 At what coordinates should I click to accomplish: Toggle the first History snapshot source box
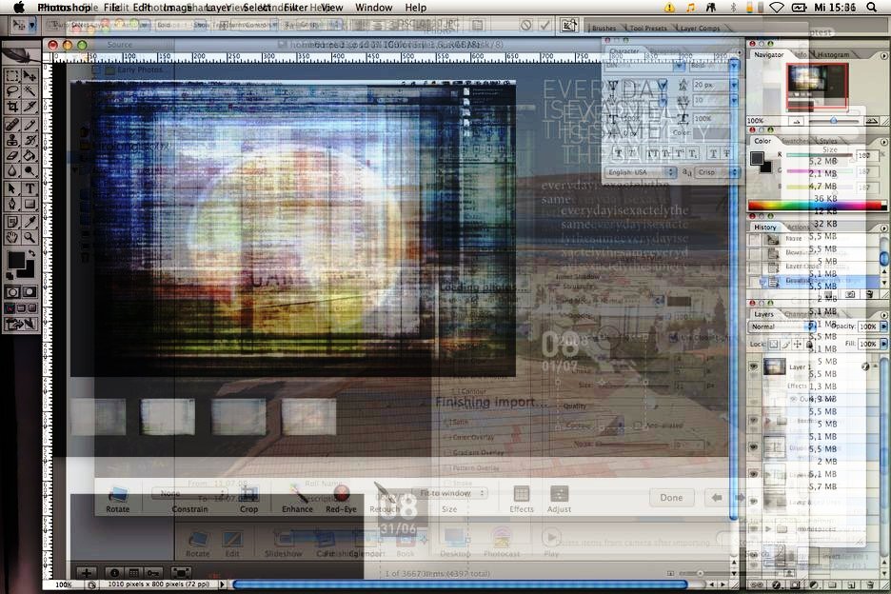point(755,239)
